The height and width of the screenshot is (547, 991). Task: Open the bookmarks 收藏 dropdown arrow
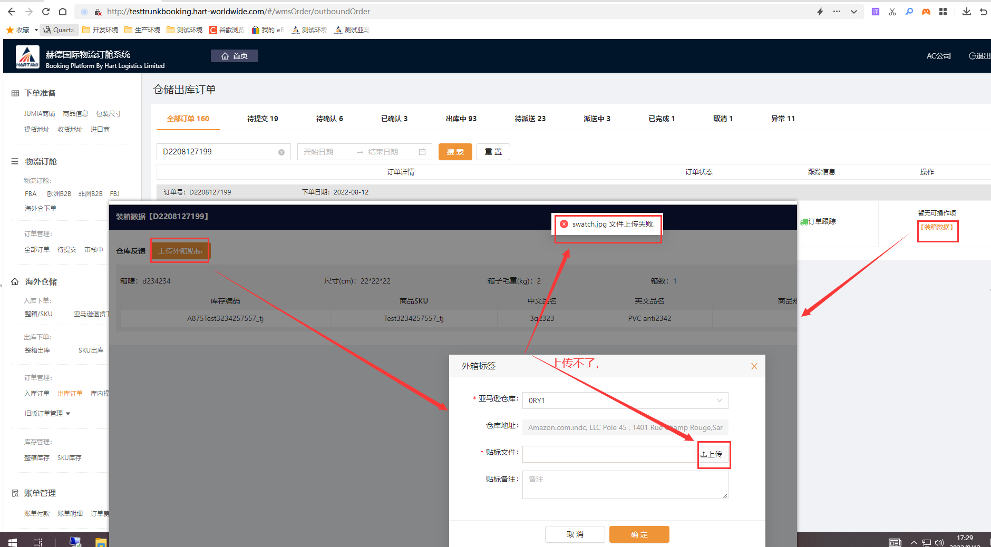(x=36, y=30)
